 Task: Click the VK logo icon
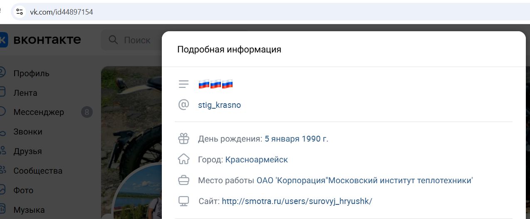click(x=3, y=40)
